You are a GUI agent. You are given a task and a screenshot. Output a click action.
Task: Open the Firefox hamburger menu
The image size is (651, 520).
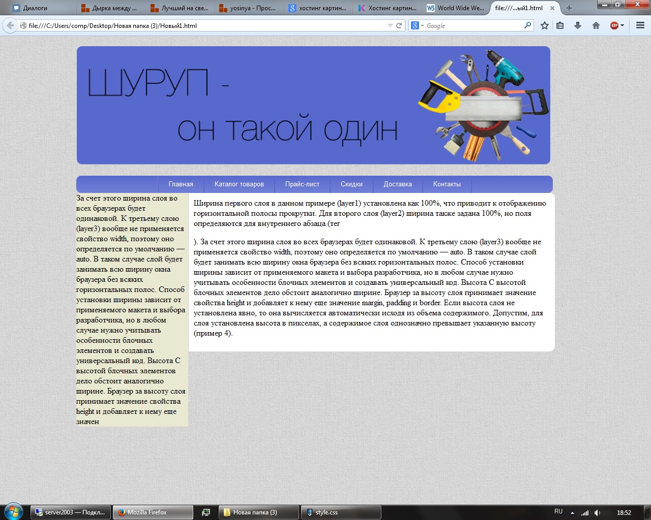pyautogui.click(x=640, y=25)
